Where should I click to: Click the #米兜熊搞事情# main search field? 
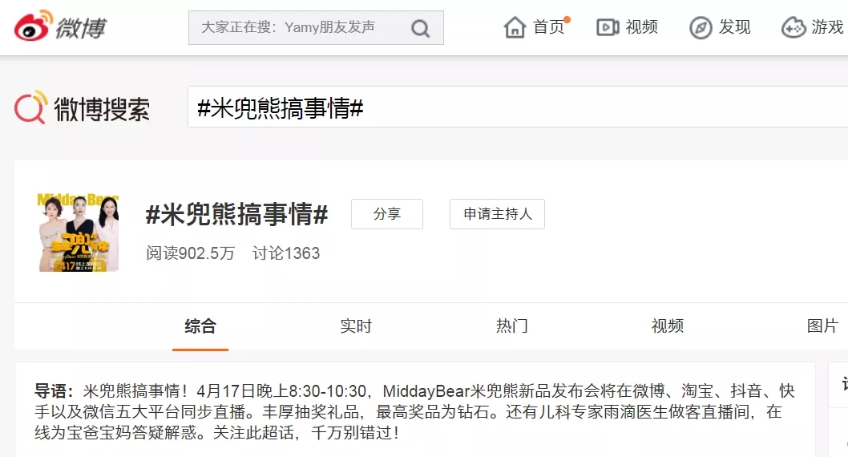coord(513,107)
